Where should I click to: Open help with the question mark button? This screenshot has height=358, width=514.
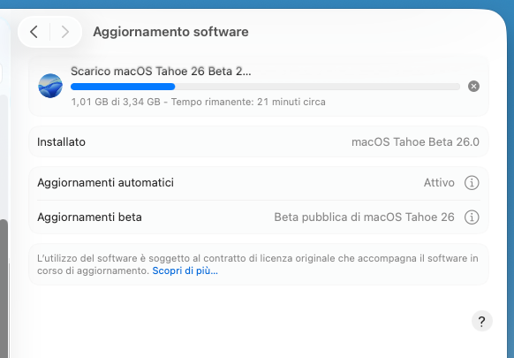pos(482,321)
